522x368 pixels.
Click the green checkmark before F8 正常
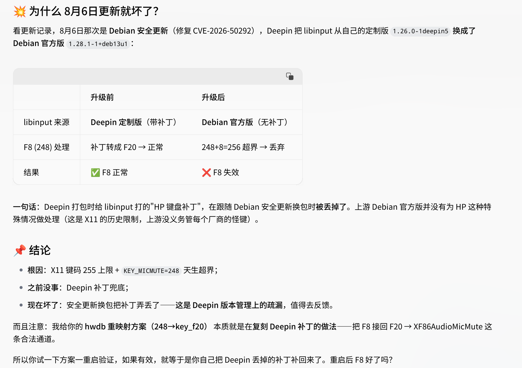point(95,173)
